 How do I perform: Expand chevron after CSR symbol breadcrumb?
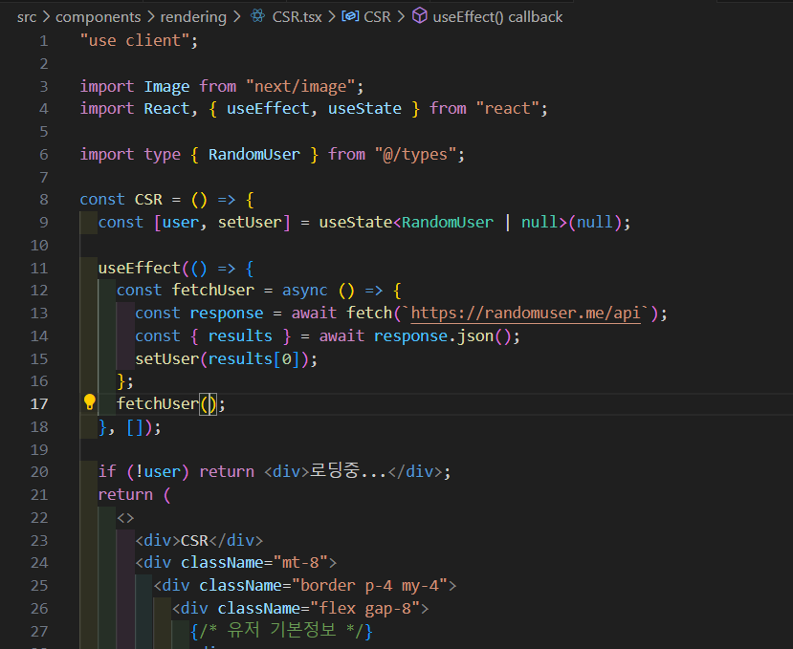[x=401, y=16]
